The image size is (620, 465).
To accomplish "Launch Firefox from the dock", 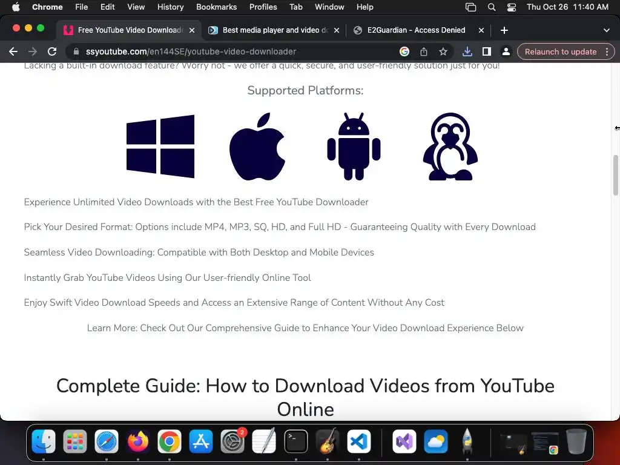I will (x=138, y=441).
